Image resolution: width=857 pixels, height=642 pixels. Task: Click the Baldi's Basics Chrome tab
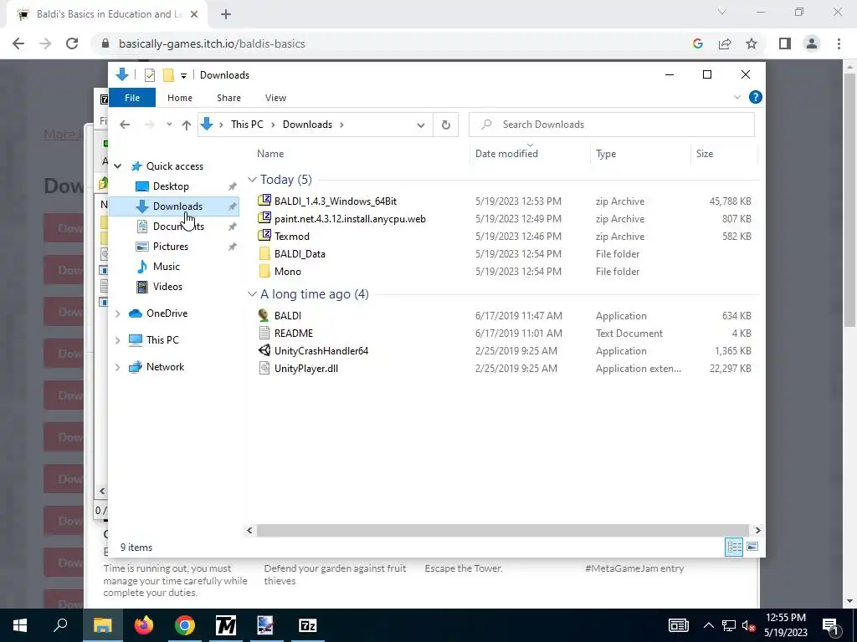click(x=107, y=14)
